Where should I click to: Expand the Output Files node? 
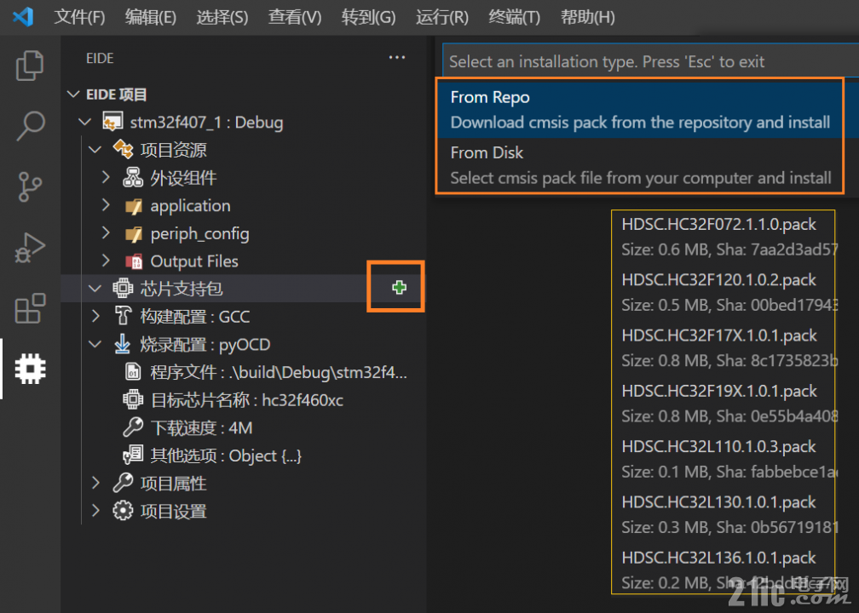click(x=106, y=261)
